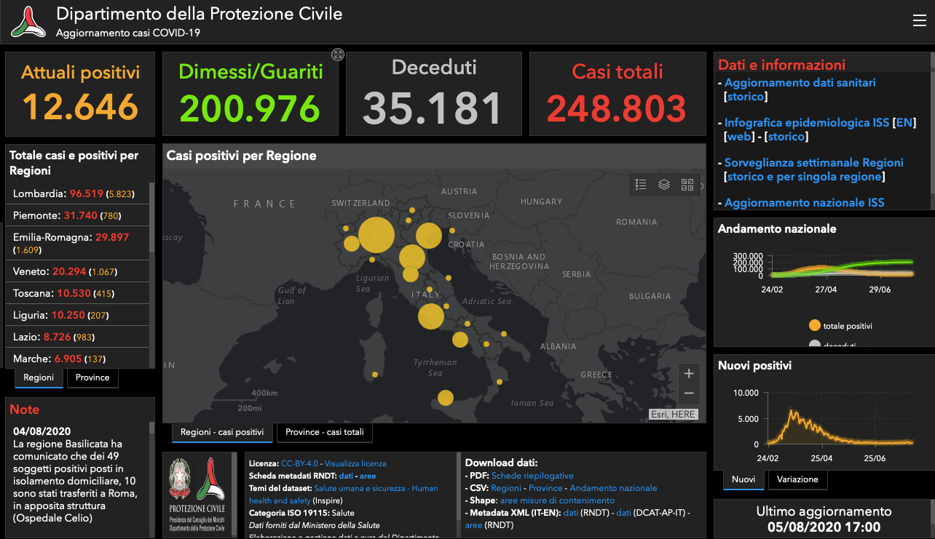Viewport: 935px width, 539px height.
Task: Zoom out on the map
Action: click(689, 394)
